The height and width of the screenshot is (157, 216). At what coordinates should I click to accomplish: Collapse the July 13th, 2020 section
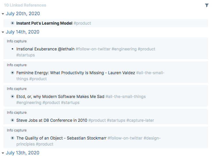point(3,153)
